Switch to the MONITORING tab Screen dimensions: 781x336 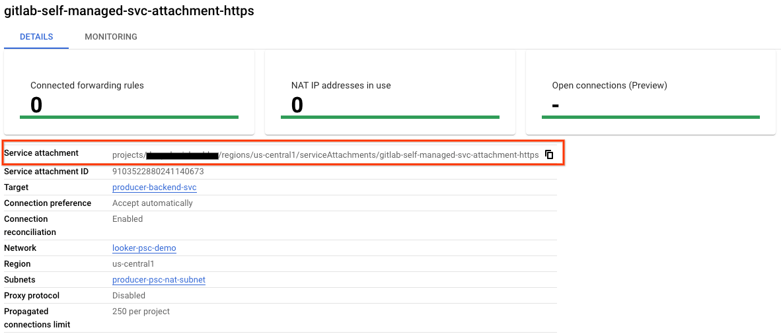pos(111,37)
